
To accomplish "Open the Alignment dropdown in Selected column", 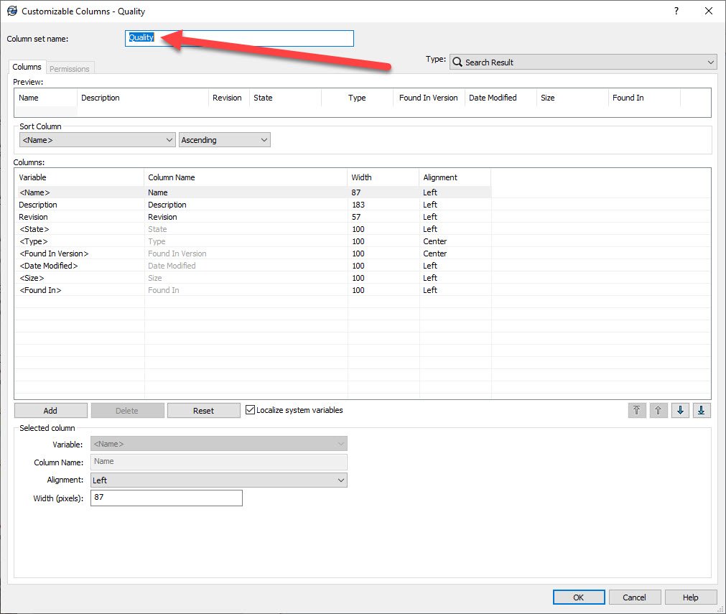I will 218,480.
